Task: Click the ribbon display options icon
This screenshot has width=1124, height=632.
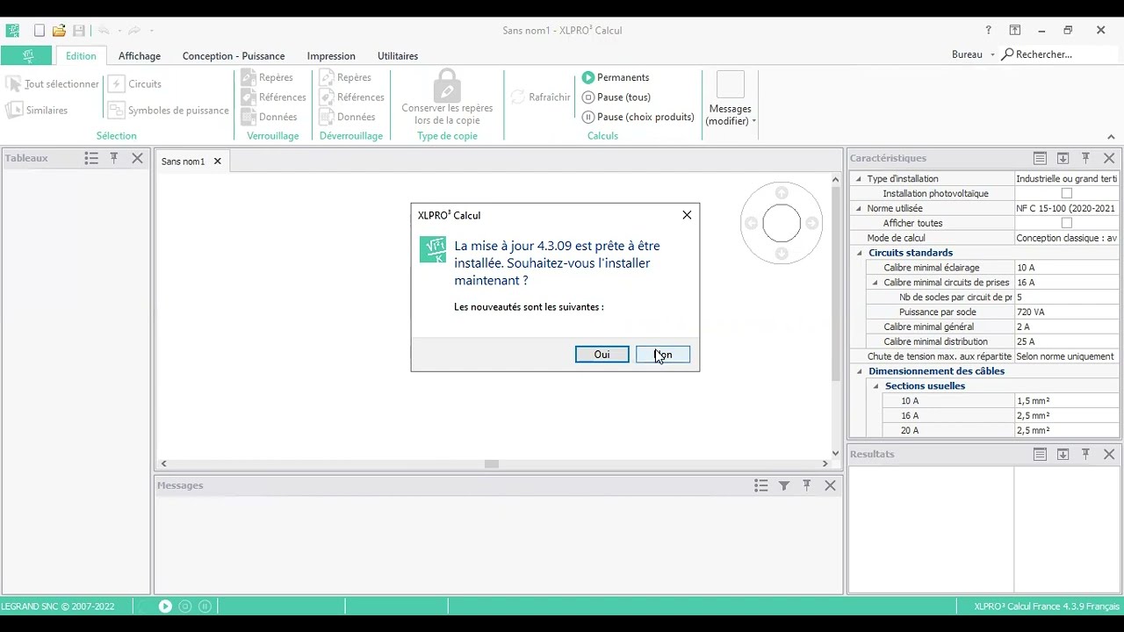Action: [x=1014, y=30]
